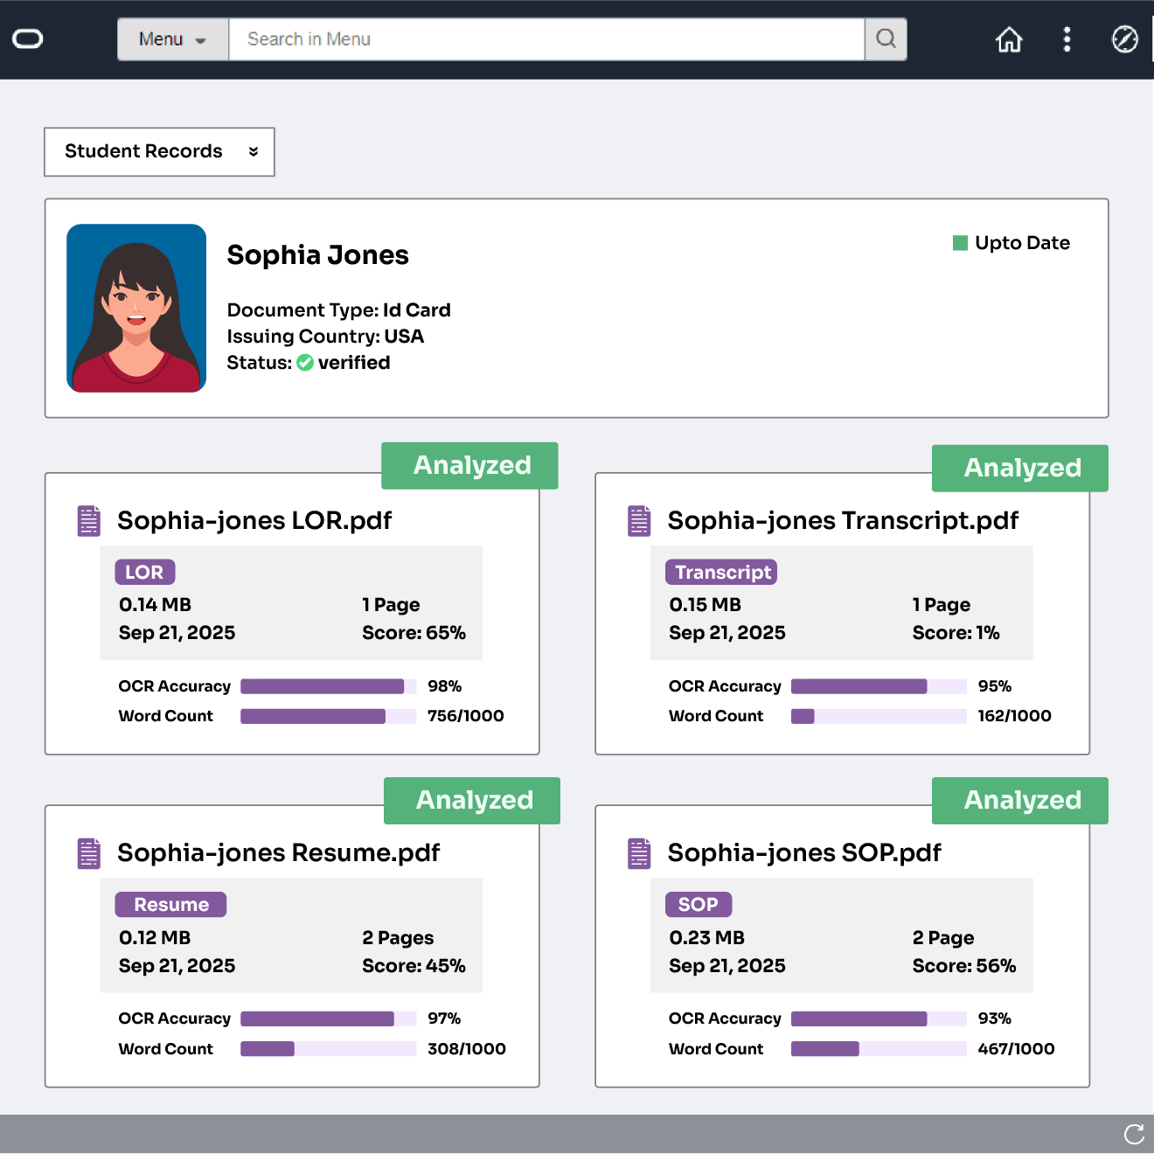
Task: Go to the Home page icon
Action: point(1009,39)
